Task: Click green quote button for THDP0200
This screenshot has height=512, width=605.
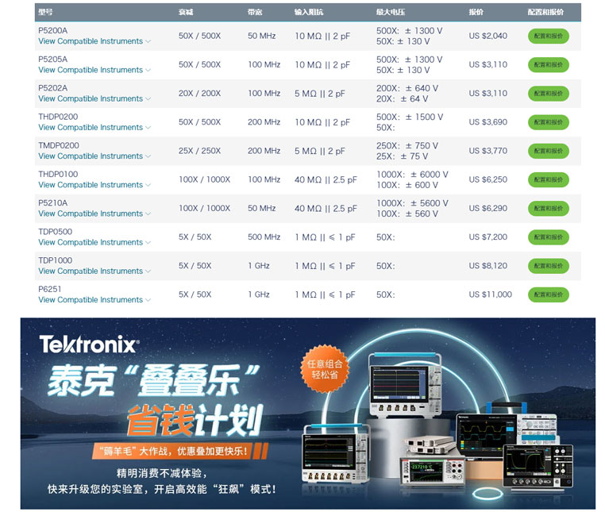Action: (x=549, y=122)
